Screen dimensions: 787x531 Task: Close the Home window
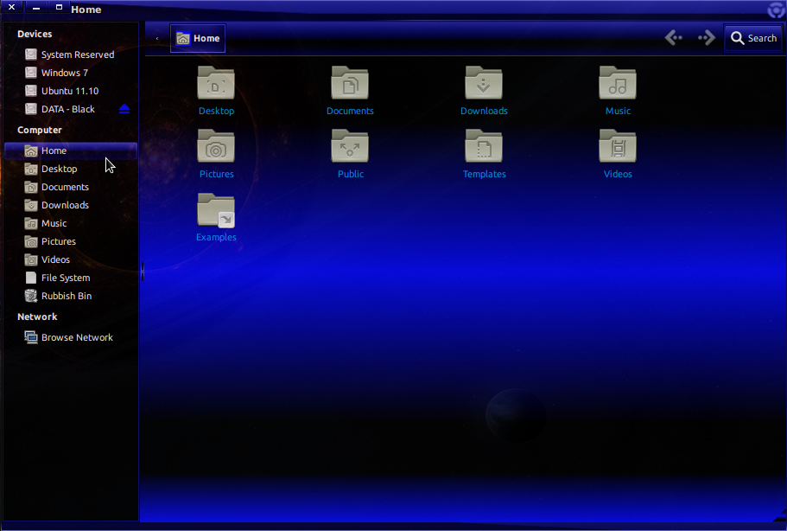pyautogui.click(x=12, y=8)
